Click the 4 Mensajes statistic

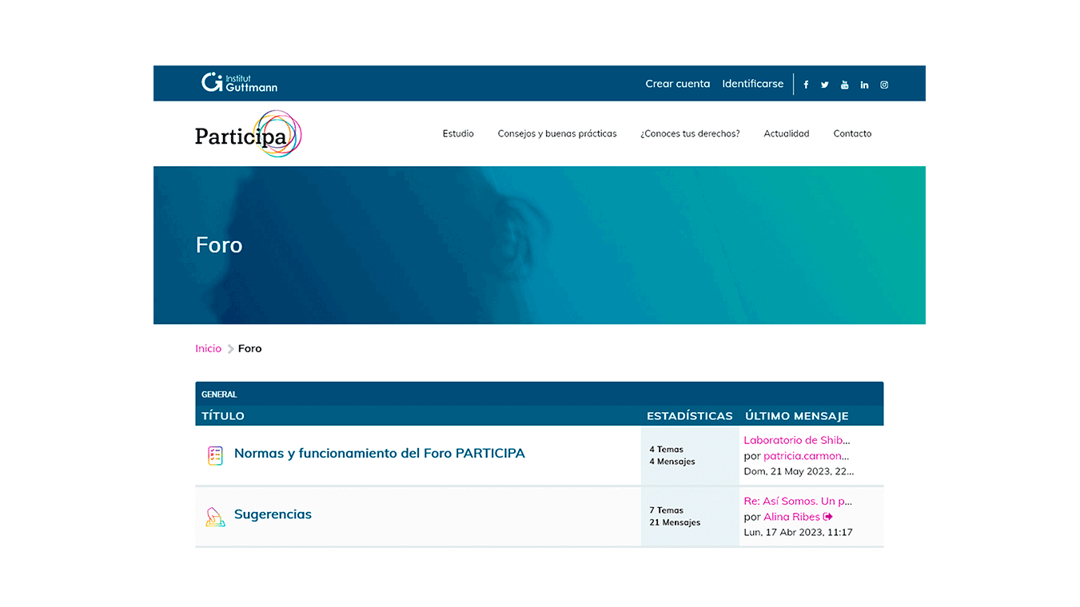(672, 462)
